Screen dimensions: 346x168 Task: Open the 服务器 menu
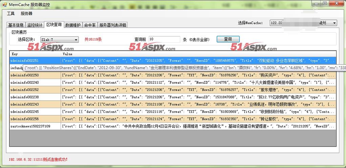(26, 14)
